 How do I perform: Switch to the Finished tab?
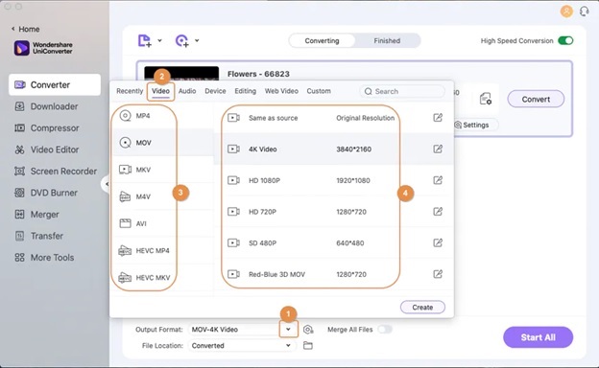click(x=387, y=41)
